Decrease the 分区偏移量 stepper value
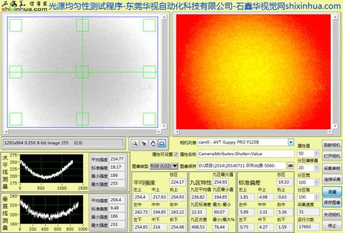Screen dimensions: 343x233 pos(316,169)
